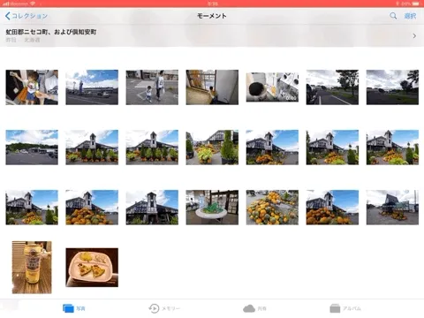Viewport: 424px width, 318px height.
Task: Switch to the 写真 tab
Action: point(74,308)
